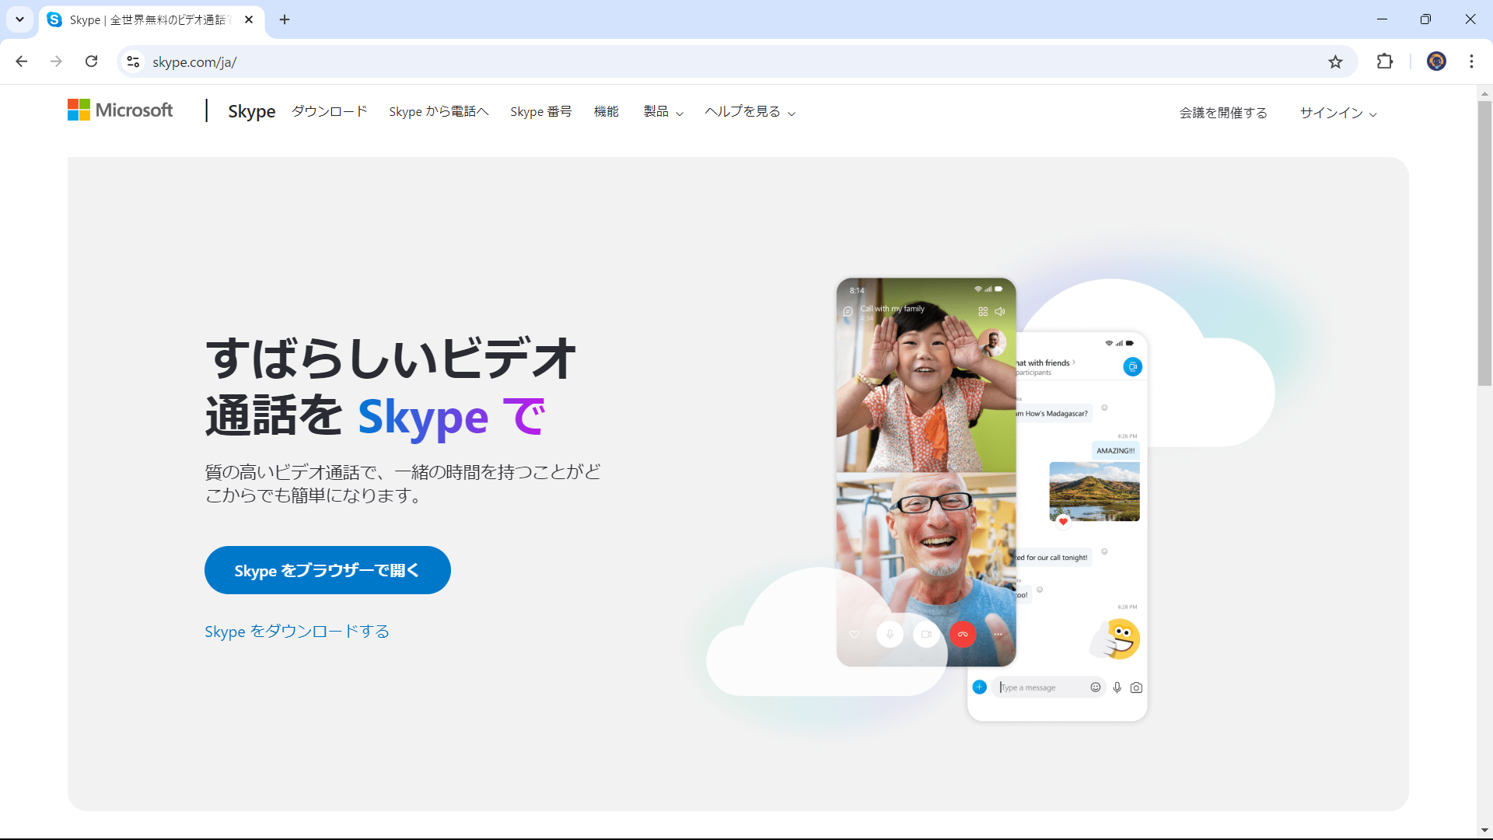Viewport: 1493px width, 840px height.
Task: Click the speaker icon in call mockup
Action: coord(1000,311)
